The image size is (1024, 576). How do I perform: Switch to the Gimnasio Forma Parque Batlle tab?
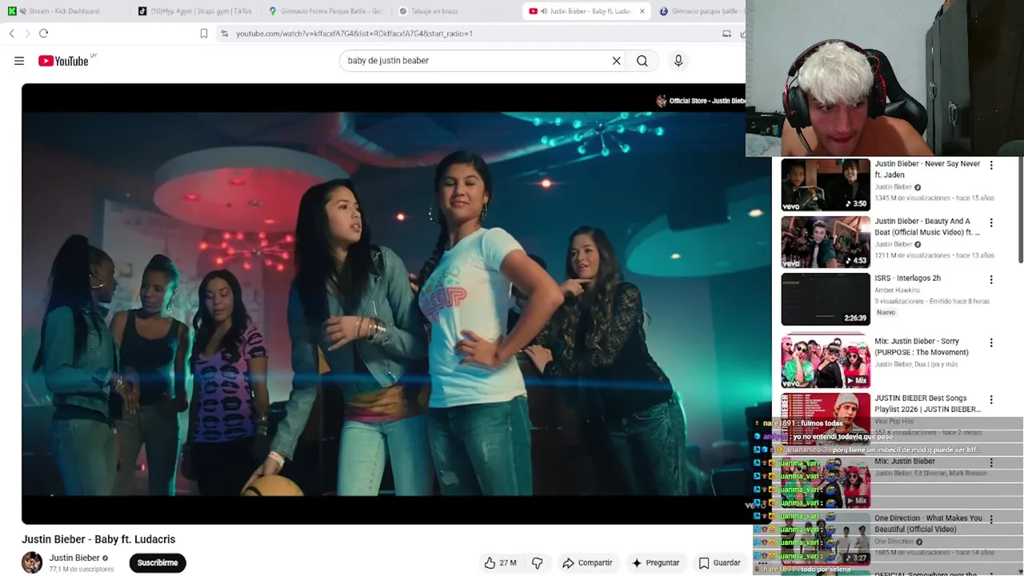click(x=326, y=11)
